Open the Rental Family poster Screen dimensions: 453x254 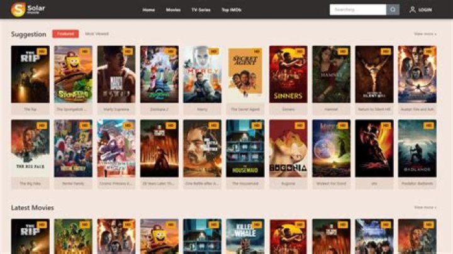[x=73, y=148]
